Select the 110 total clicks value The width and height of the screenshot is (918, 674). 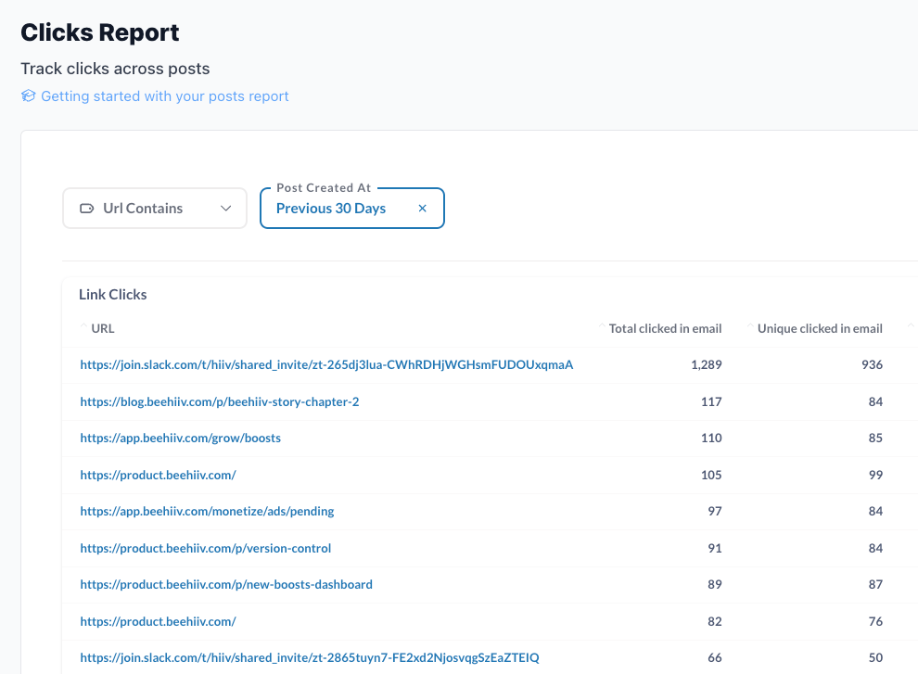711,438
